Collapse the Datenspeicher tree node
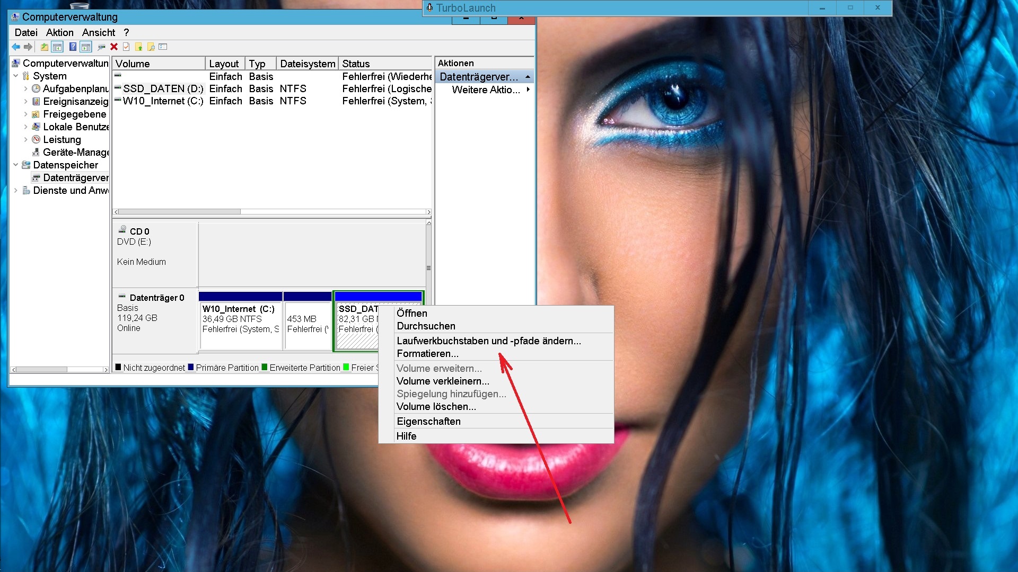 coord(16,165)
